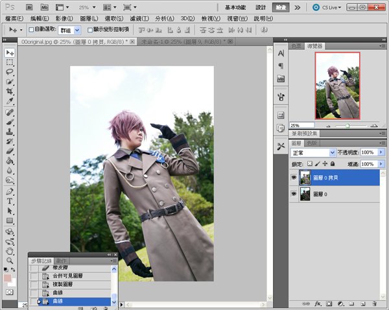Open the fill slider arrow
This screenshot has width=389, height=310.
click(x=381, y=164)
